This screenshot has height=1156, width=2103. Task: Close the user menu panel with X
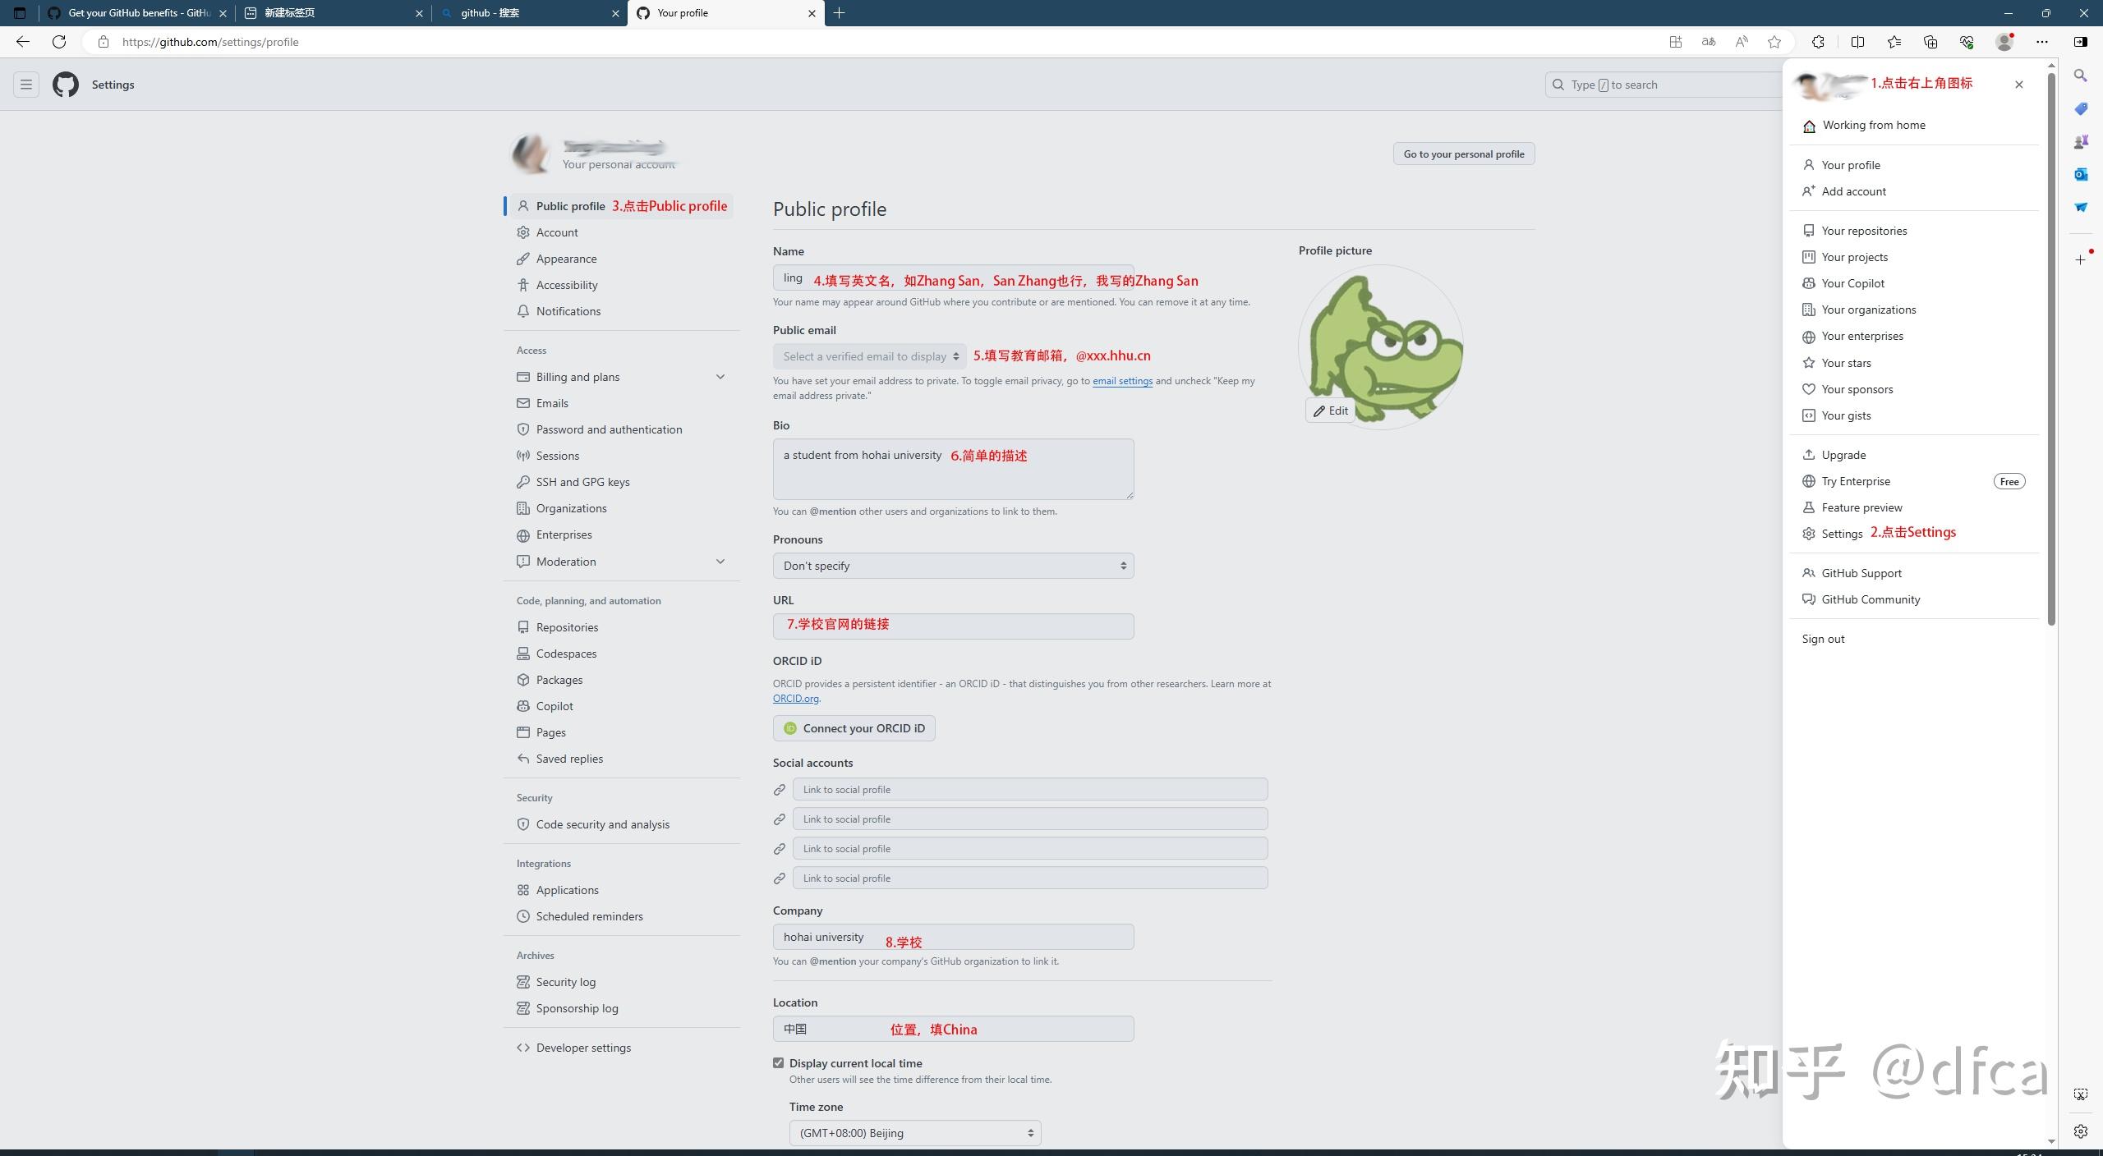pyautogui.click(x=2019, y=85)
